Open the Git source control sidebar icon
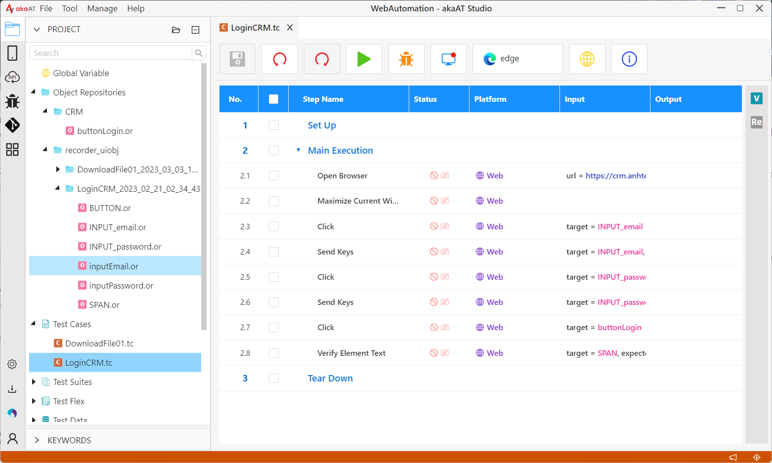The width and height of the screenshot is (772, 463). click(12, 125)
